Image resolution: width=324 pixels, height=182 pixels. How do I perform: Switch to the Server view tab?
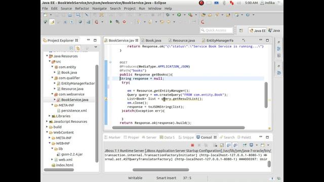[x=149, y=138]
